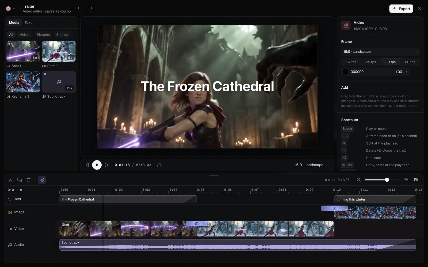Set frame rate to 25 fps
Viewport: 428px width, 267px height.
pyautogui.click(x=371, y=62)
